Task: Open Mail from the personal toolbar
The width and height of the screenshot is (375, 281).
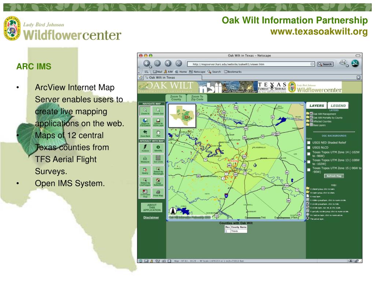Action: pyautogui.click(x=157, y=72)
